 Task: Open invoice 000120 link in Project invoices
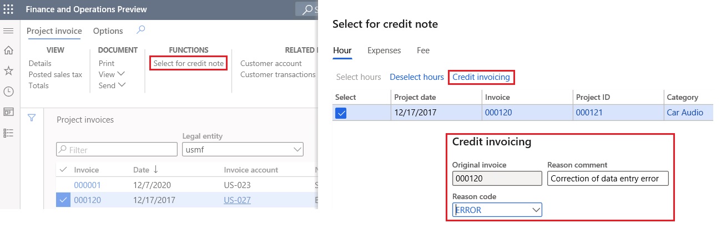pos(87,200)
